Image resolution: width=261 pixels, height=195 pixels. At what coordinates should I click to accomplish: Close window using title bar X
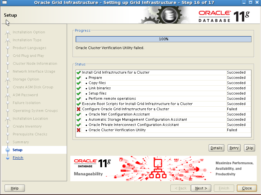[x=257, y=3]
